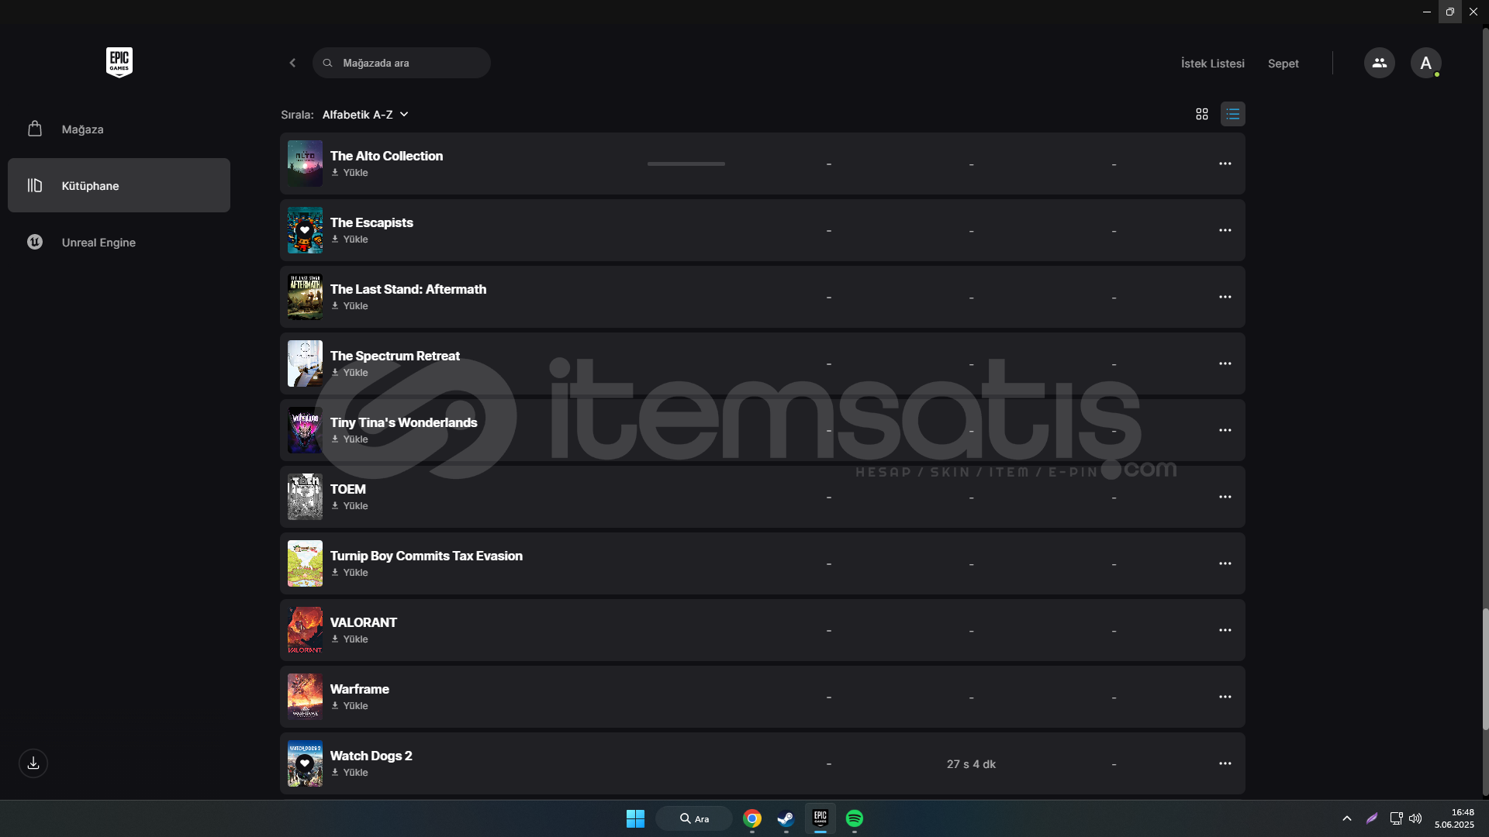Click the Mağazada ara search field
Viewport: 1489px width, 837px height.
[402, 63]
